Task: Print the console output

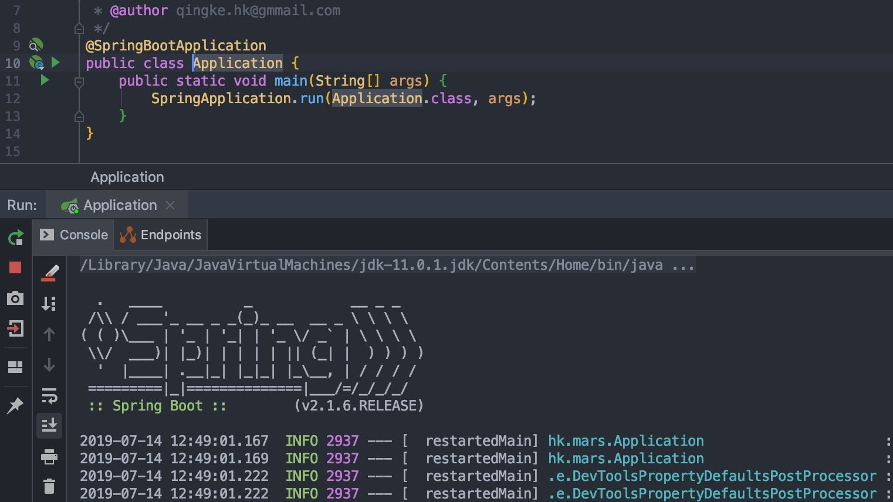Action: click(49, 456)
